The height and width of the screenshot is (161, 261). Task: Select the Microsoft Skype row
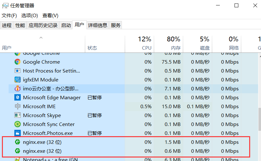coord(129,115)
